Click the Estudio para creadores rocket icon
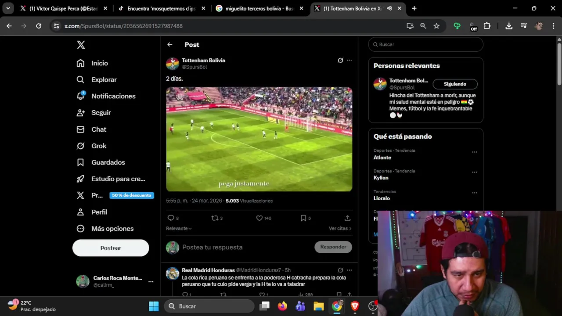The width and height of the screenshot is (562, 316). (x=80, y=179)
